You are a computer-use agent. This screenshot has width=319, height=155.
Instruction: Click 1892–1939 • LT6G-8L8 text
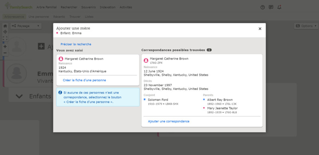222,112
